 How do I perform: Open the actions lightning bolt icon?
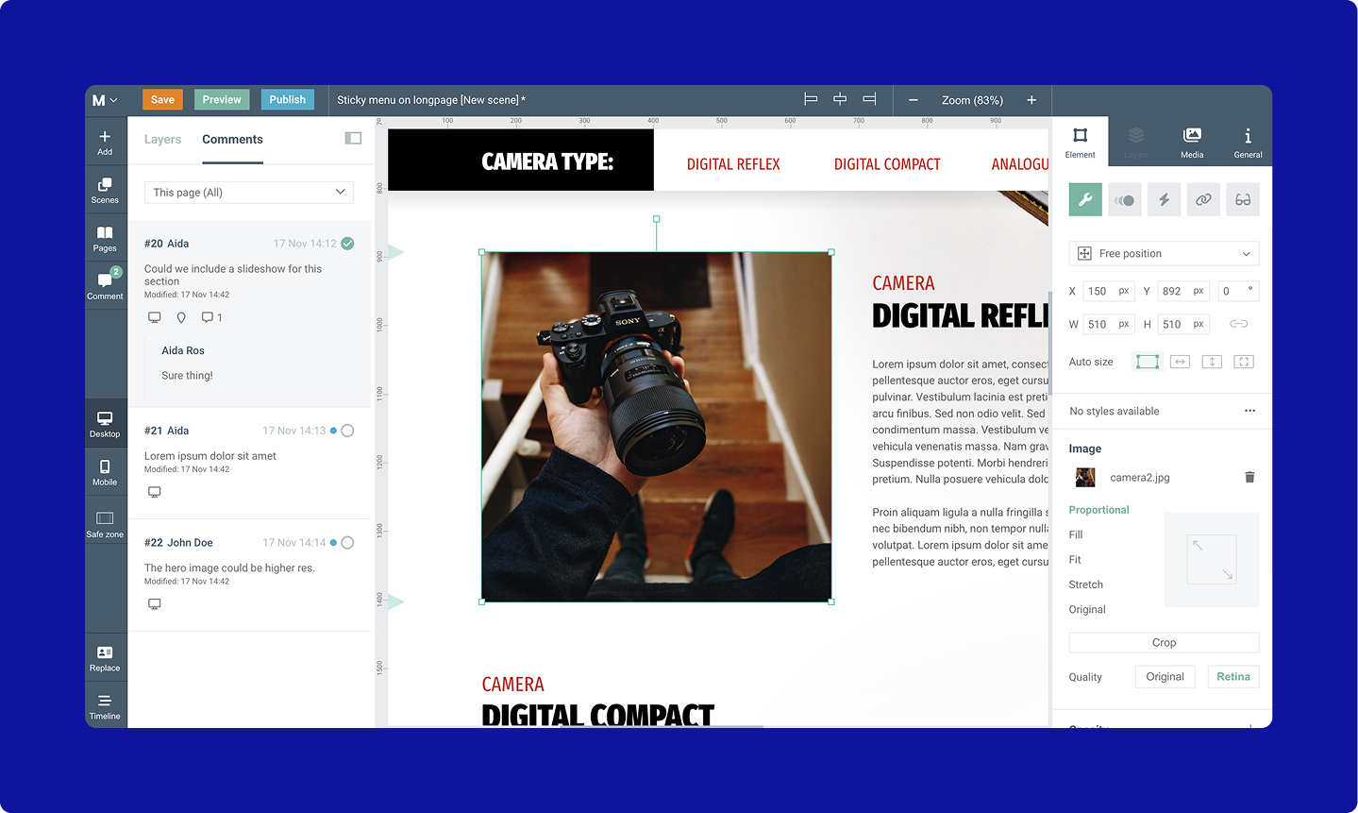[1164, 199]
